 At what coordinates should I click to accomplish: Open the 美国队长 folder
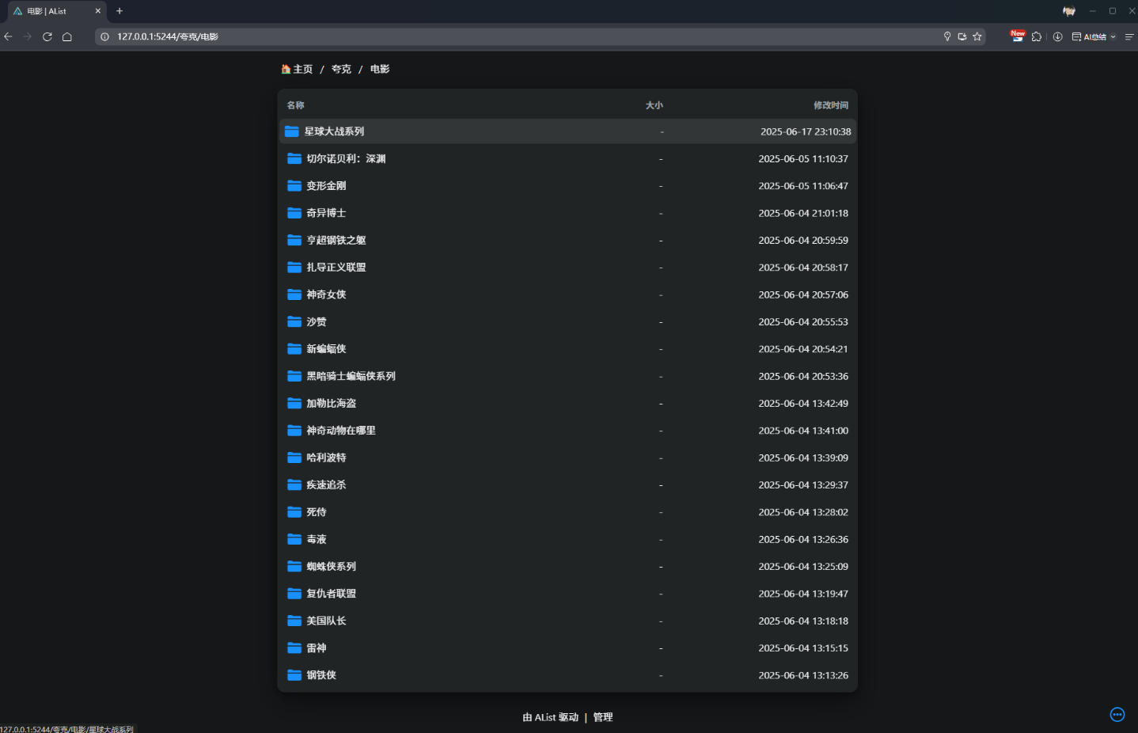pos(567,621)
